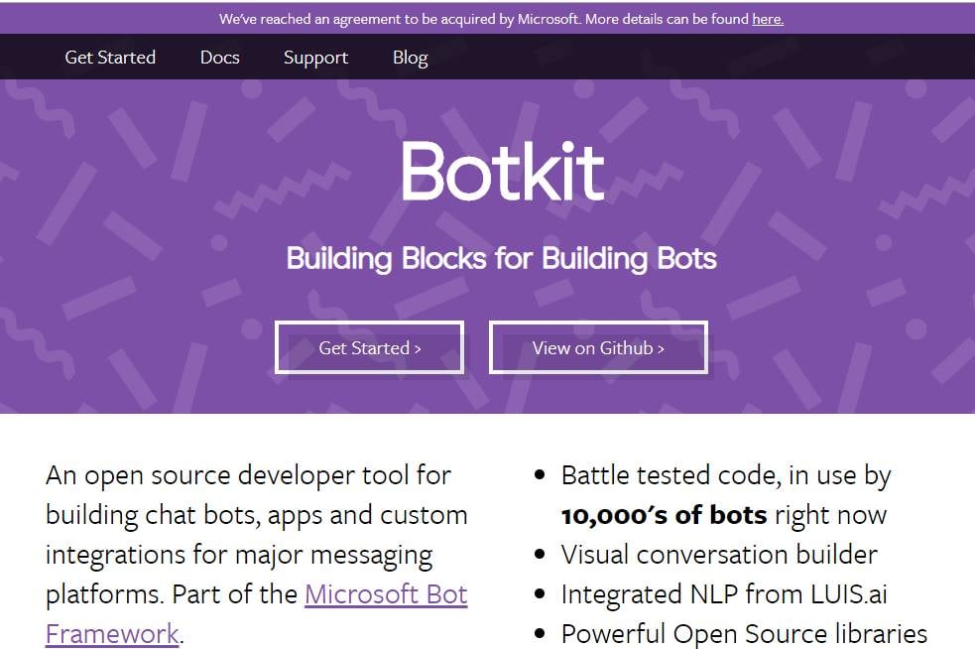Click the Botkit logo heading
This screenshot has width=975, height=649.
(503, 172)
